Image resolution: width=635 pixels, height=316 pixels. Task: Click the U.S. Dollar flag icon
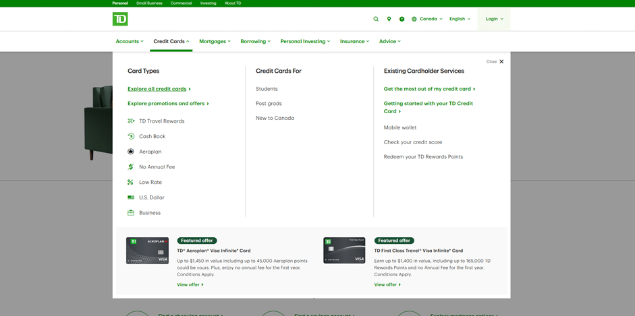131,197
